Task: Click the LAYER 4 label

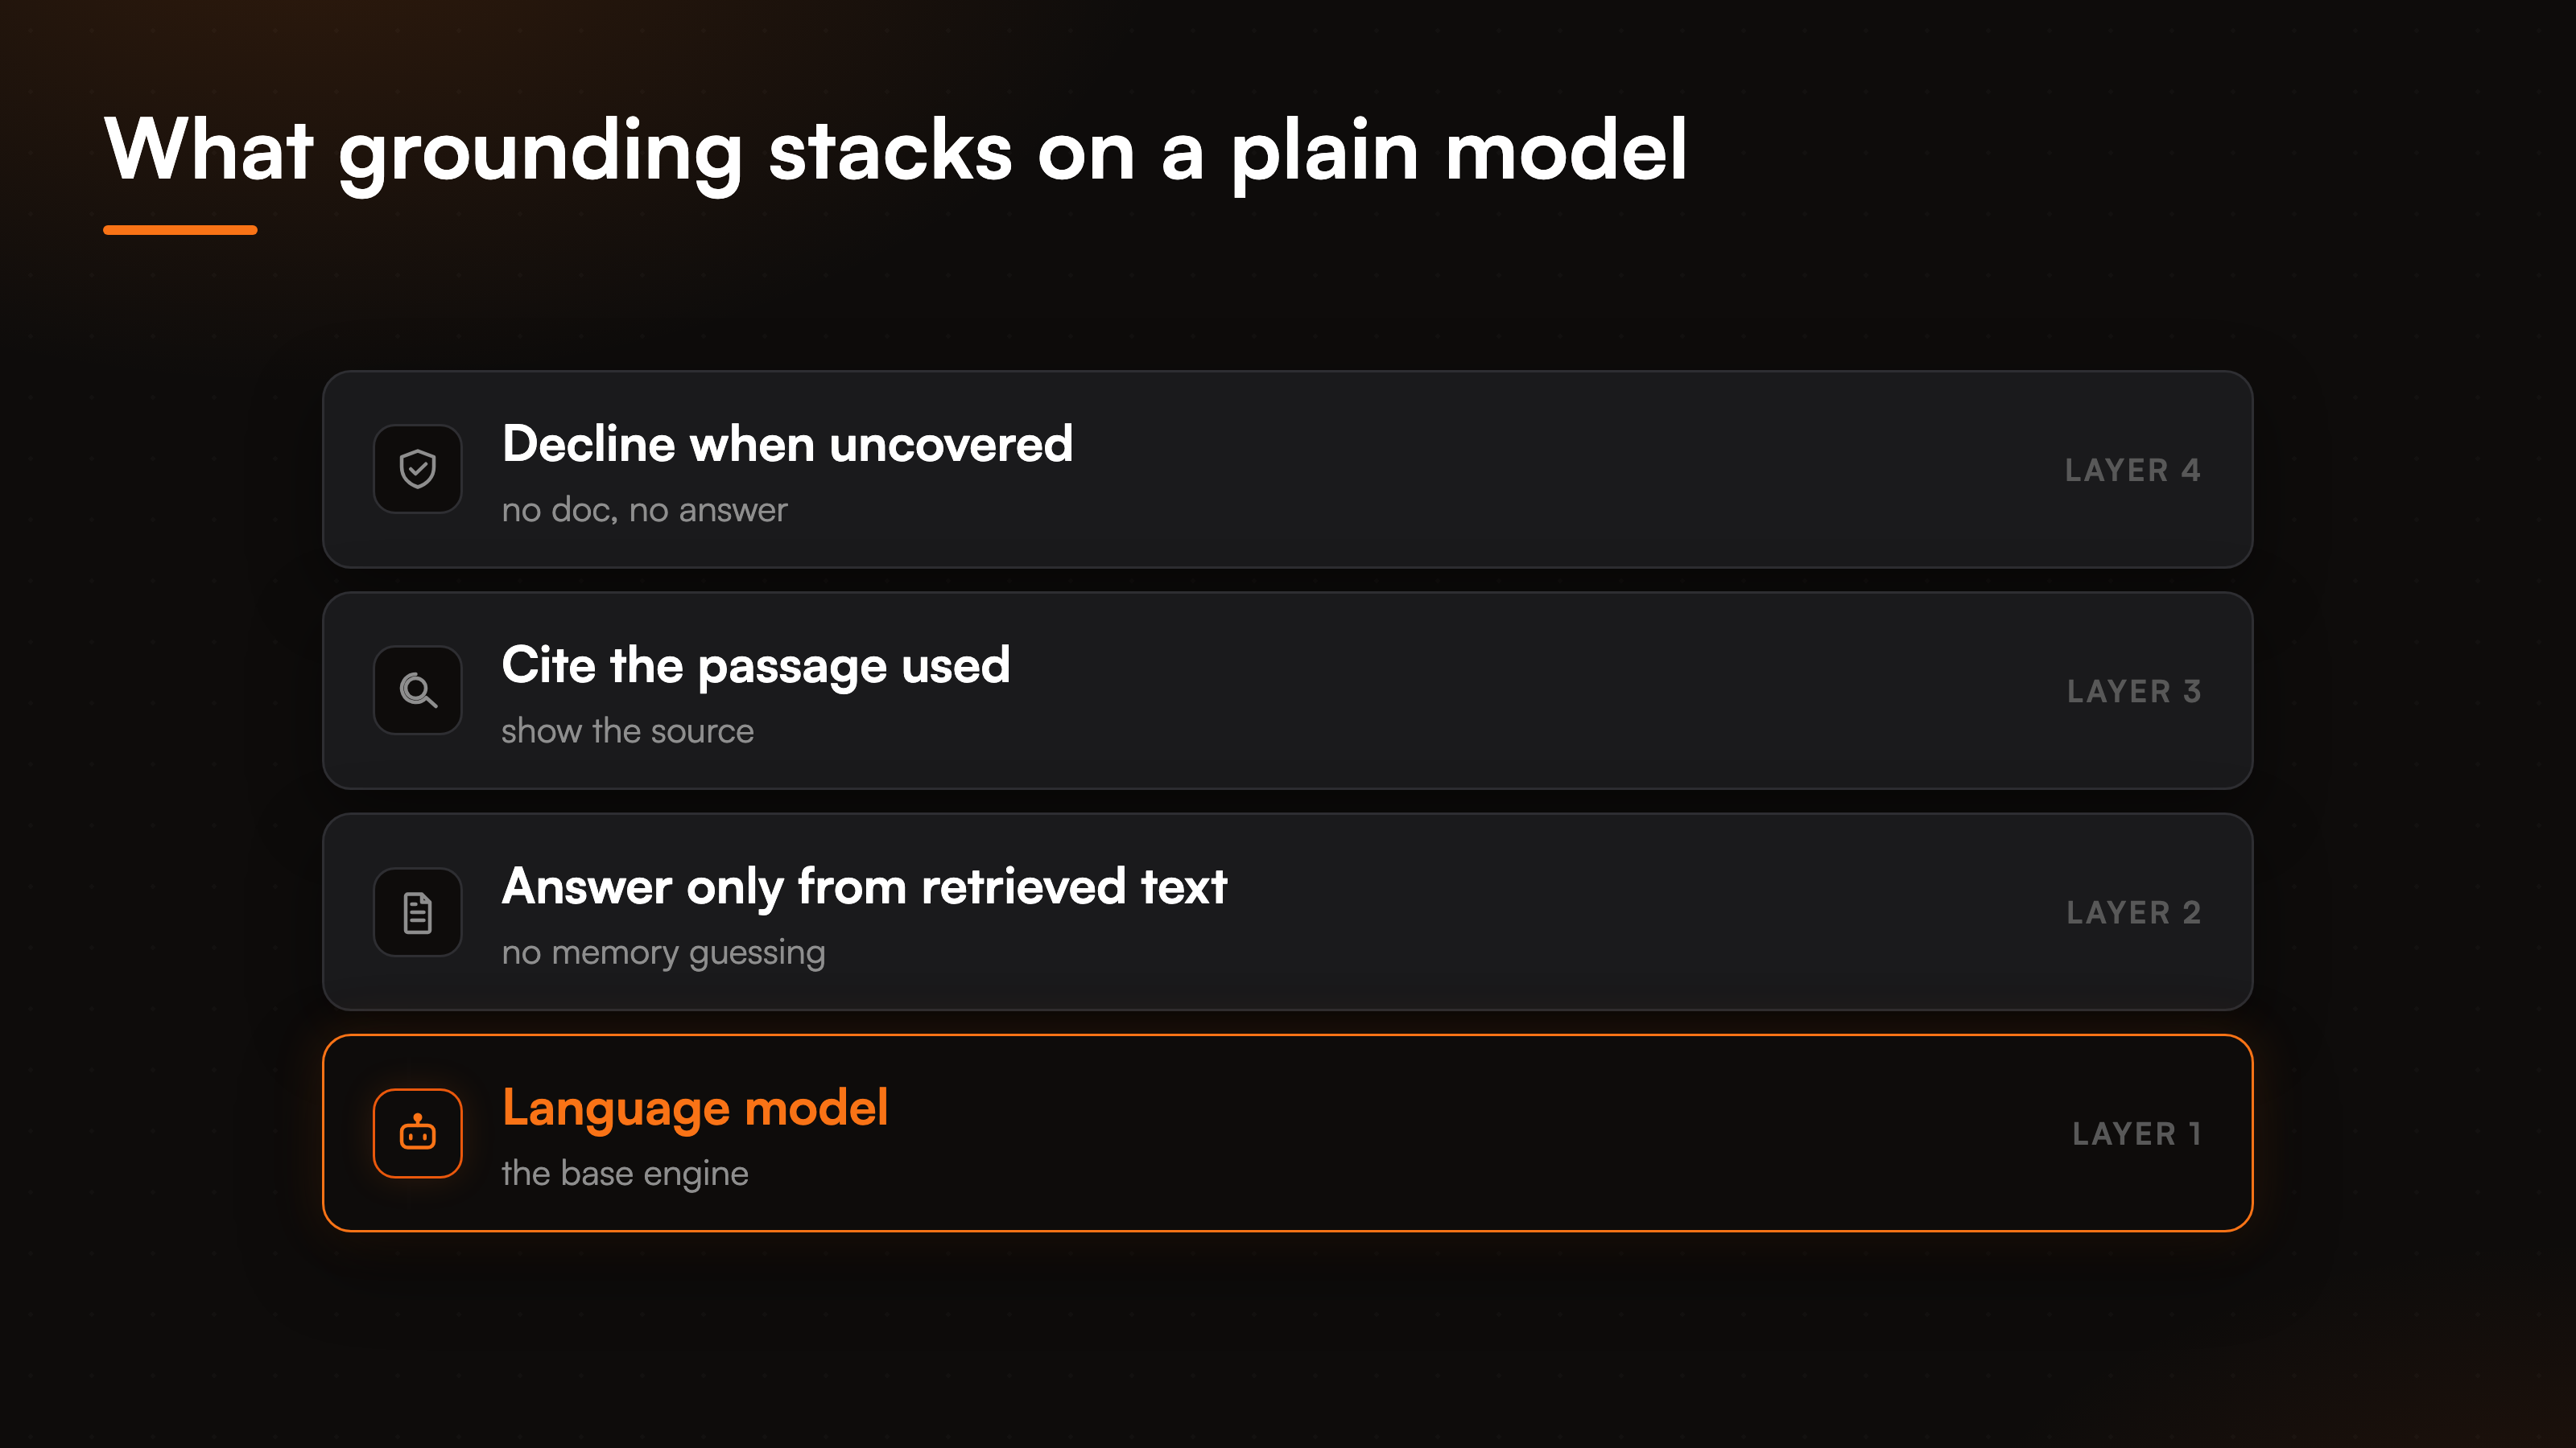Action: pos(2132,470)
